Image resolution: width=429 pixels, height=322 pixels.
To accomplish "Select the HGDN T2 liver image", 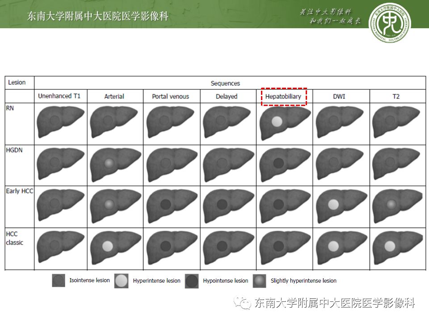I will pos(396,164).
